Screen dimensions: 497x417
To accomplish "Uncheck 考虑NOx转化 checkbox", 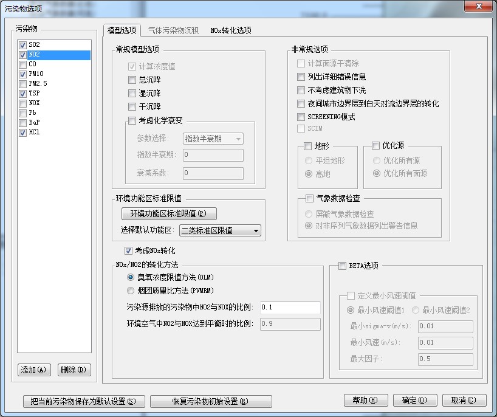I will (x=129, y=250).
